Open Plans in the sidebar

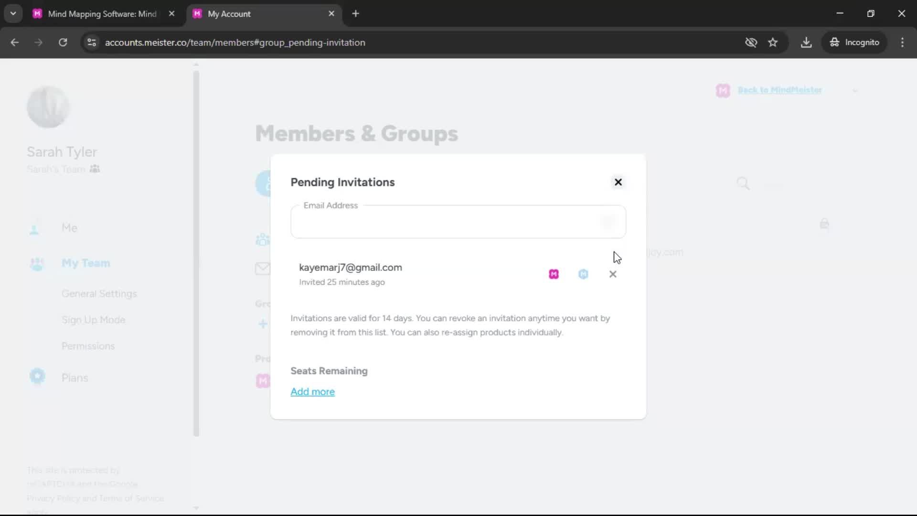pyautogui.click(x=75, y=378)
